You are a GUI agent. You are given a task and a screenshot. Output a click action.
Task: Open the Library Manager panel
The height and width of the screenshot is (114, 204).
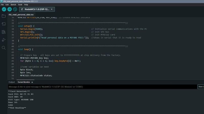(4, 32)
